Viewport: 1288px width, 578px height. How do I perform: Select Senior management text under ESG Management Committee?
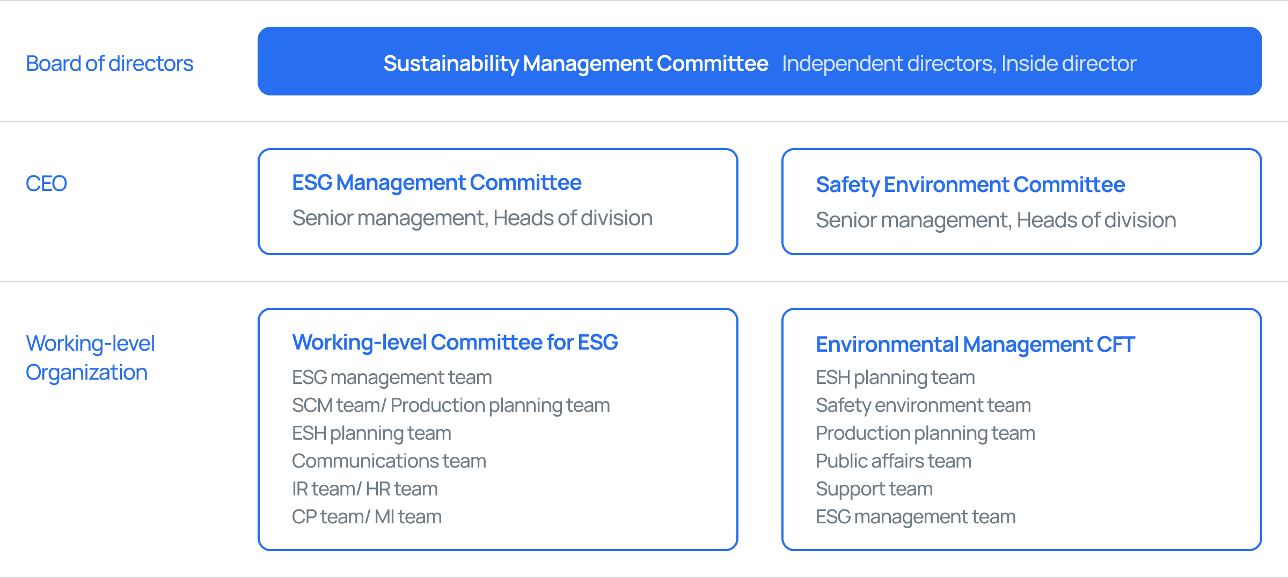click(472, 218)
